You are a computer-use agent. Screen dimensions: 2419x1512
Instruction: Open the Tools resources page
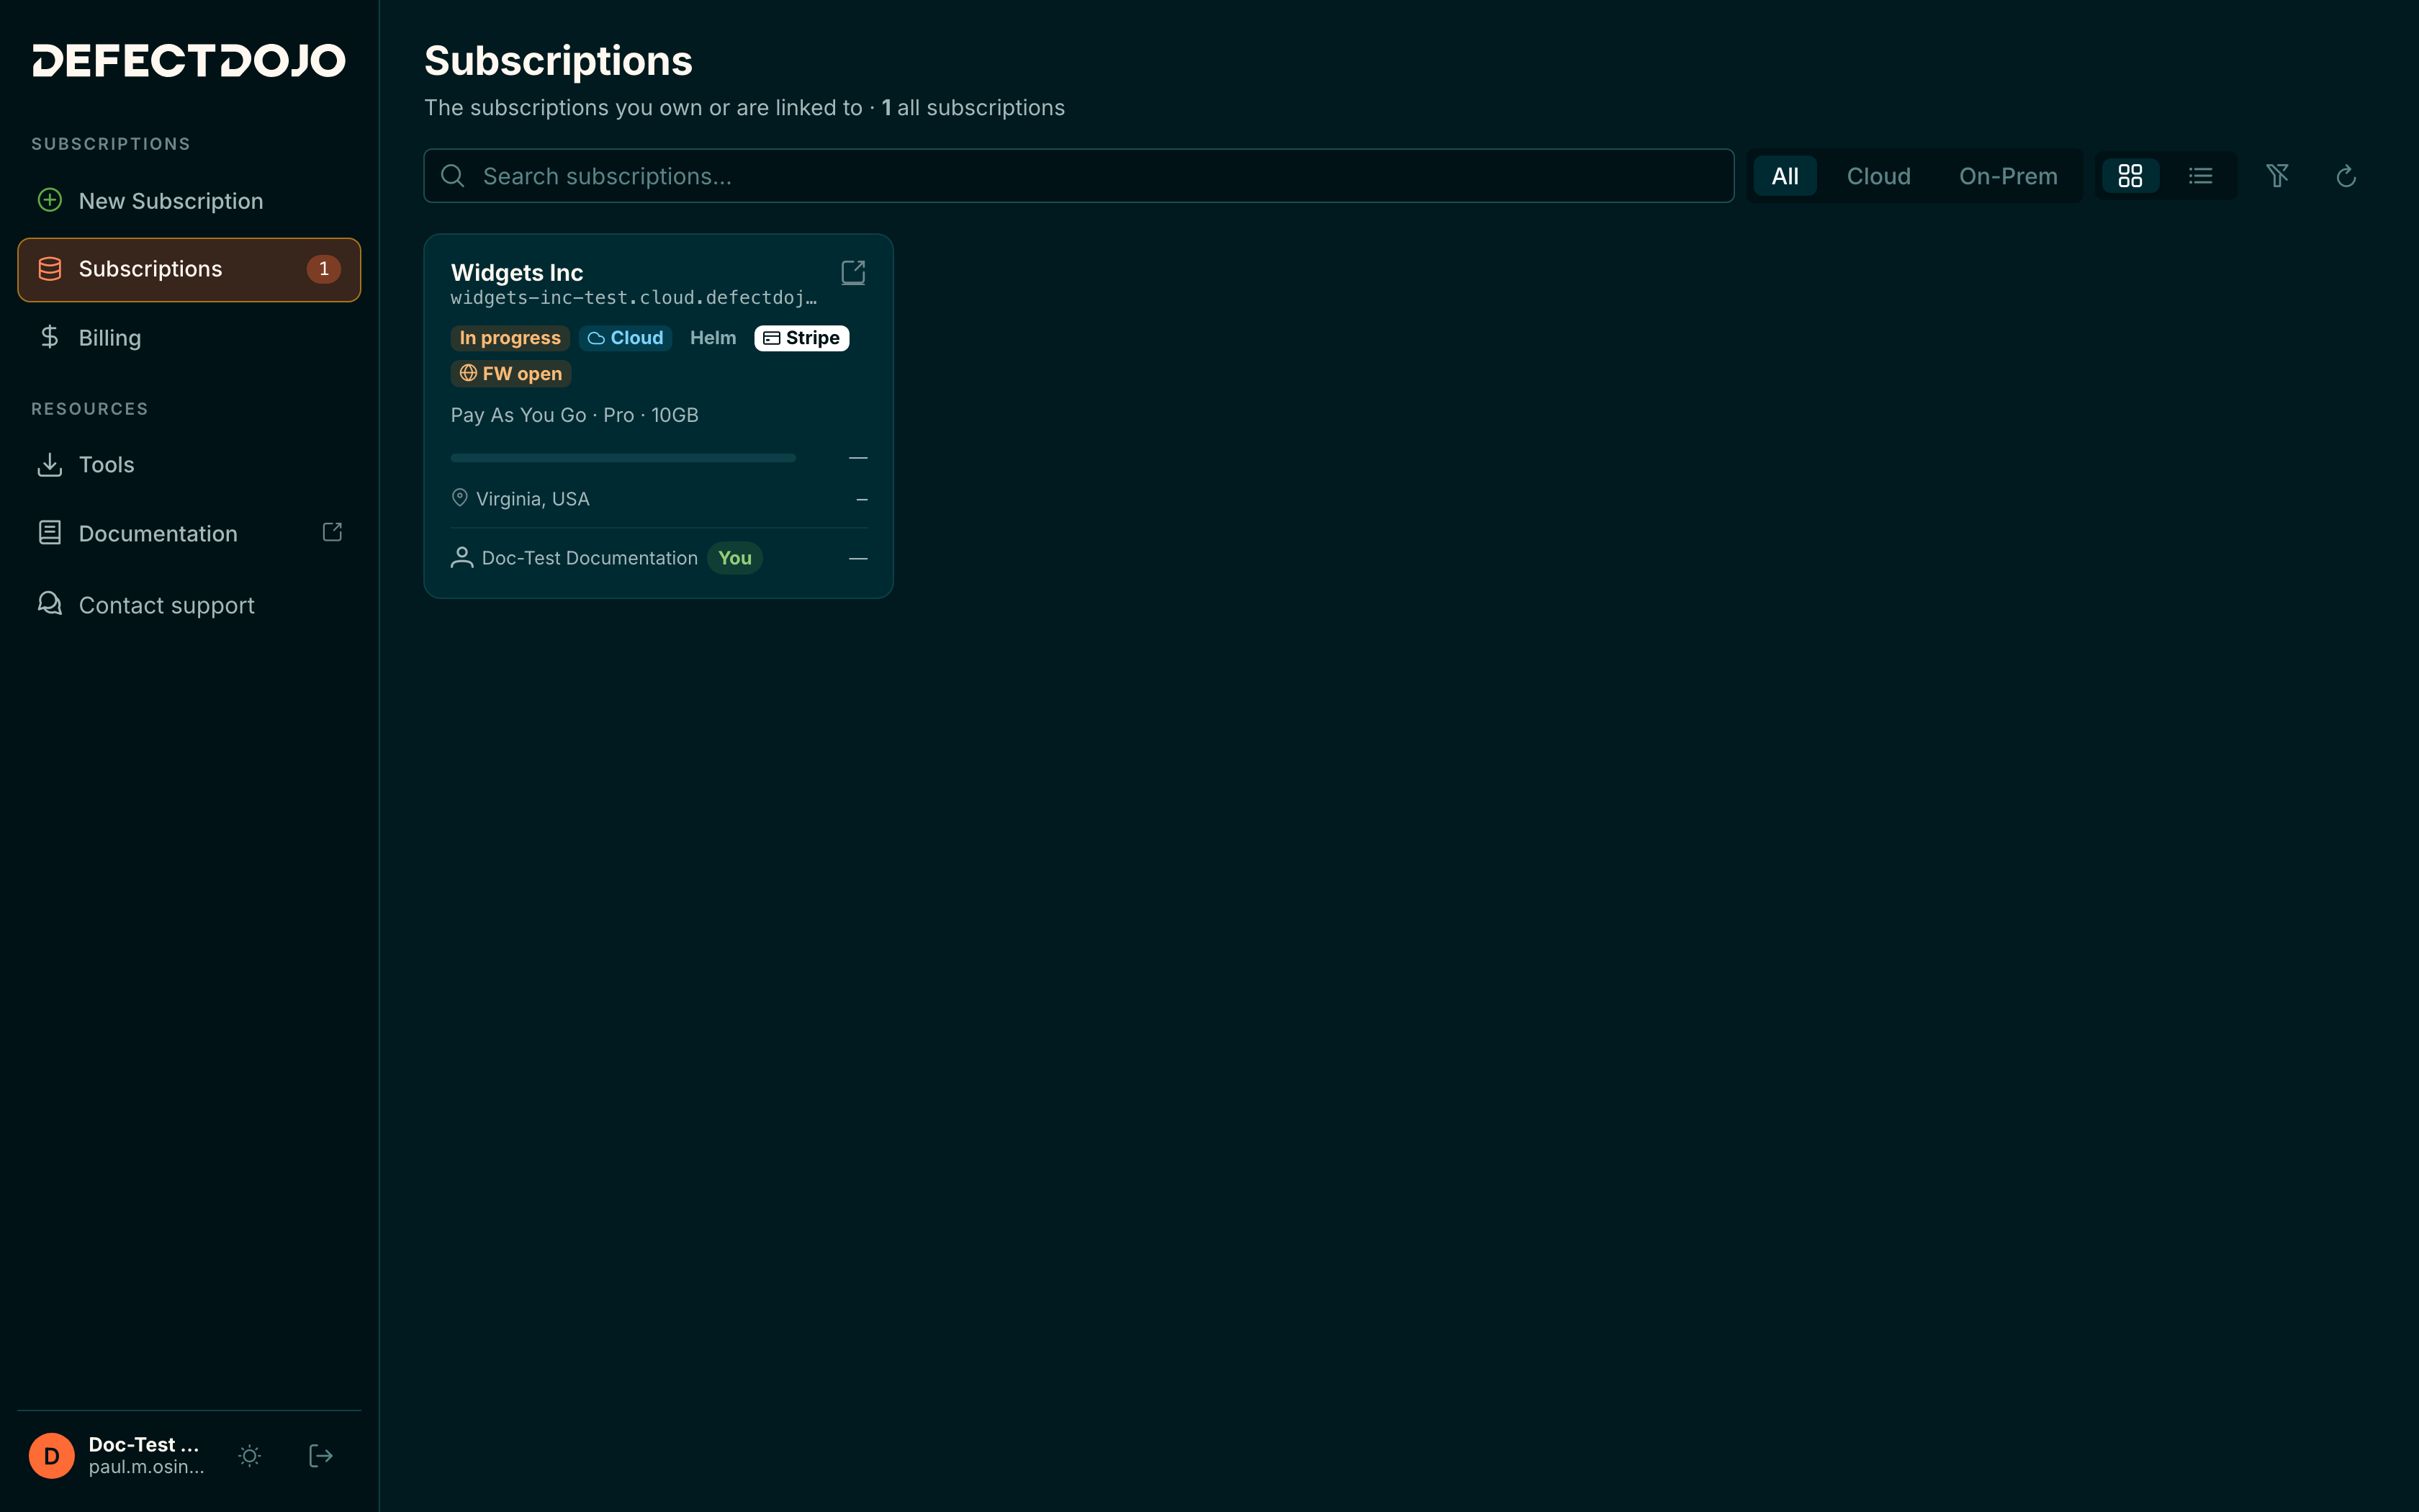click(189, 464)
